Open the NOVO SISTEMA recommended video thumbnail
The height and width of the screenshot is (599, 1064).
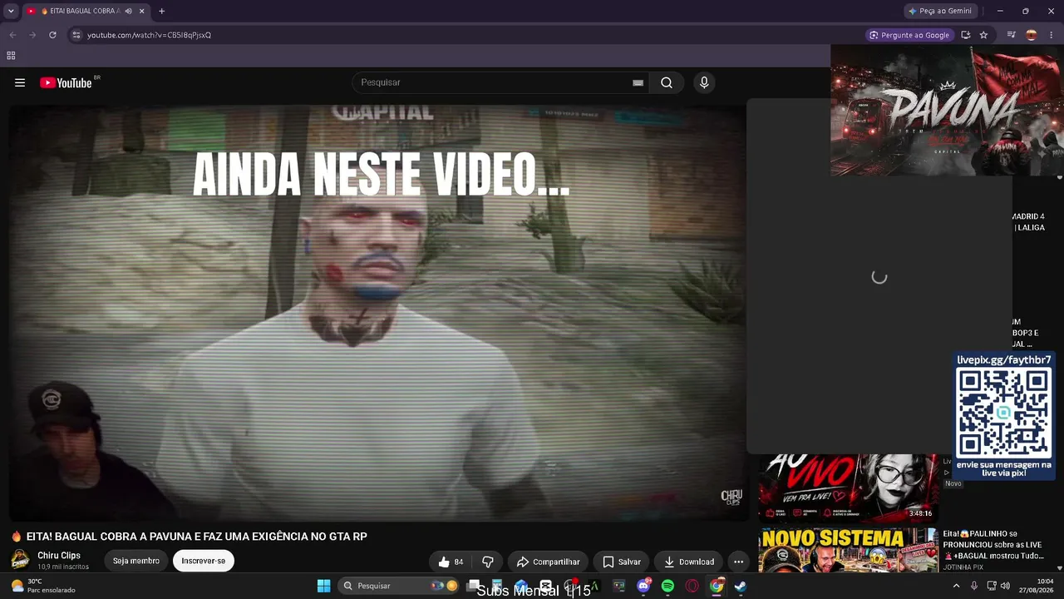click(x=848, y=550)
